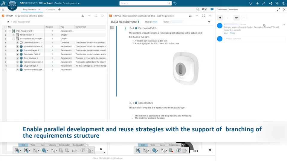Click first insert tool in left toolbar
287x161 pixels.
tap(17, 150)
